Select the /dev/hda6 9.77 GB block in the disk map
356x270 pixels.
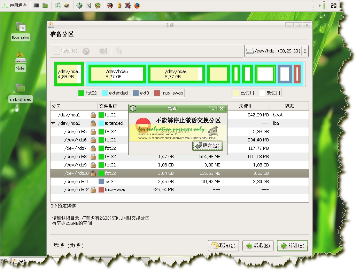coord(176,74)
